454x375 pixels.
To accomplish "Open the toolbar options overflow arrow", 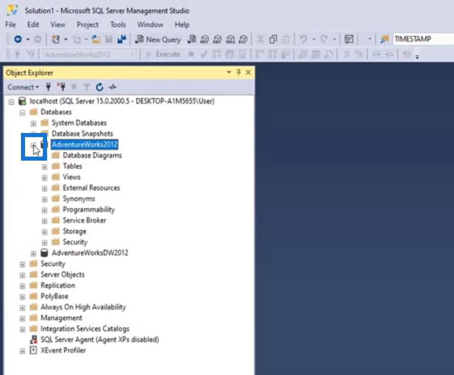I will [417, 56].
